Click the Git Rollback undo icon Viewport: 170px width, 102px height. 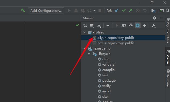click(x=145, y=10)
